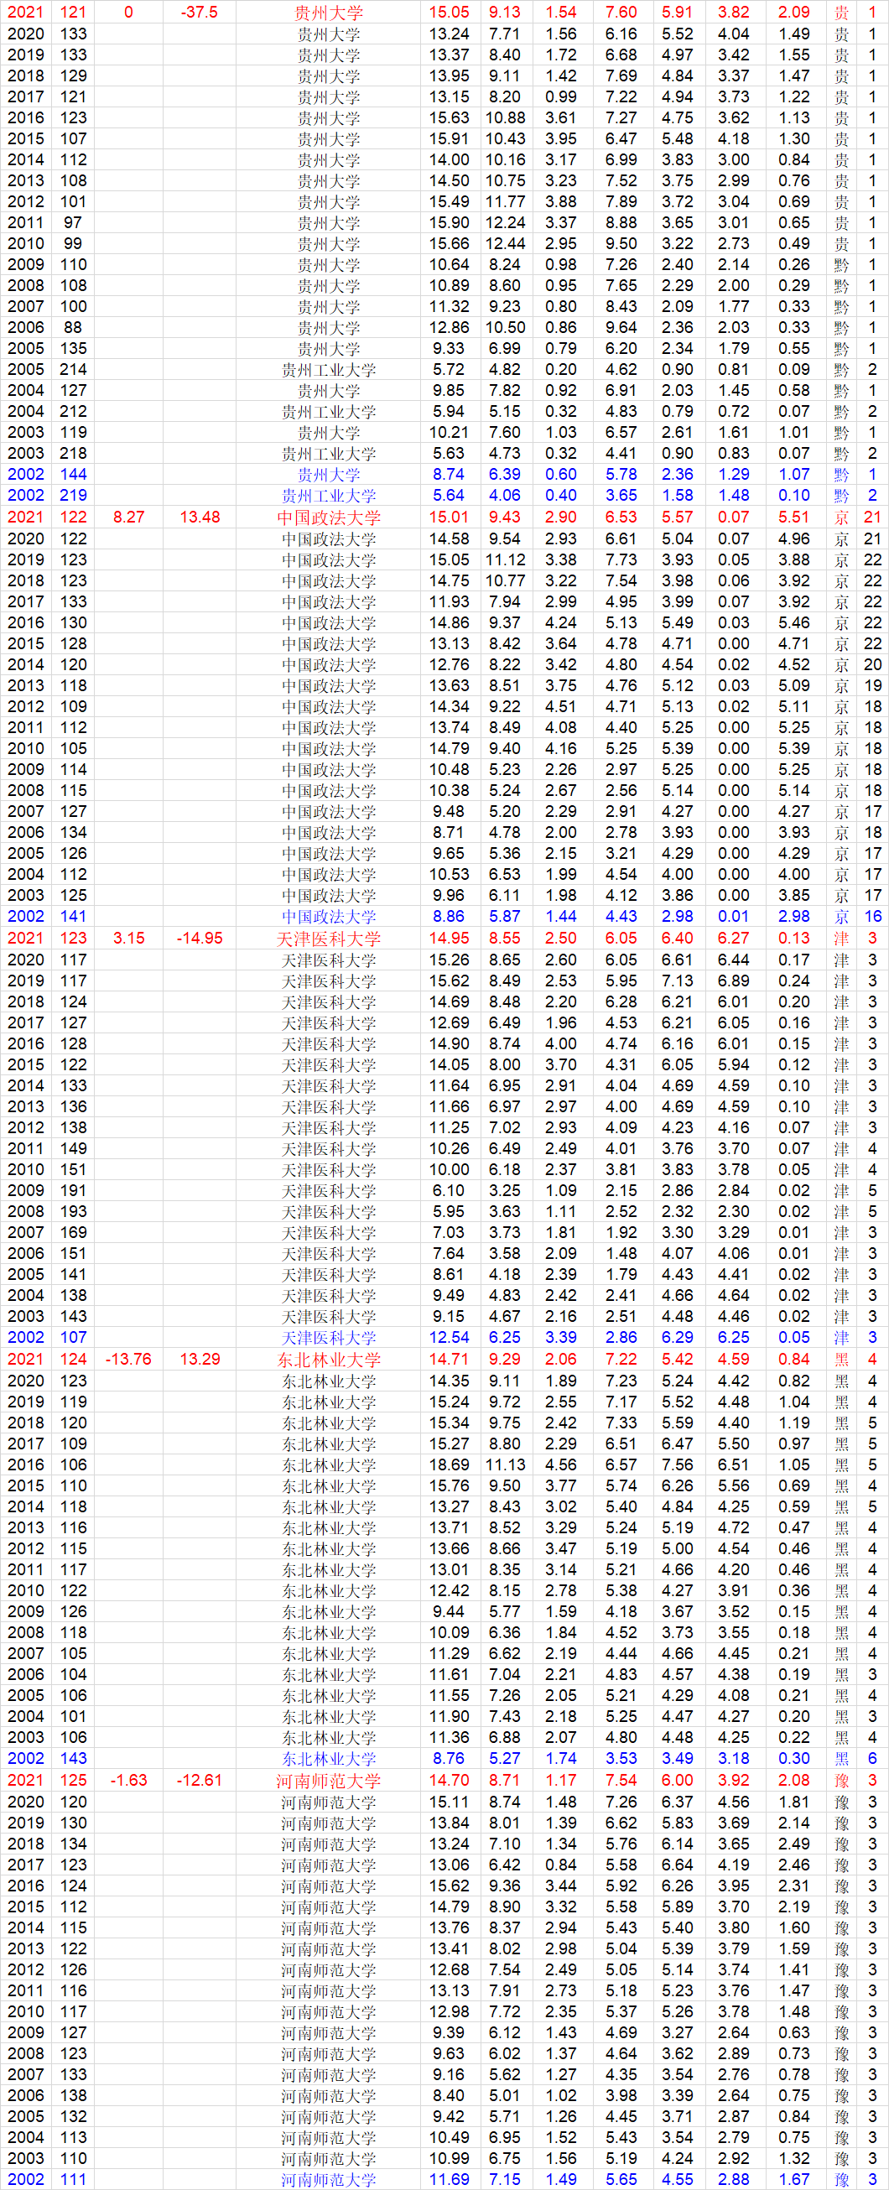The image size is (889, 2190).
Task: Select the blue 11.69 value for 河南师范大学 2002
Action: coord(449,2179)
